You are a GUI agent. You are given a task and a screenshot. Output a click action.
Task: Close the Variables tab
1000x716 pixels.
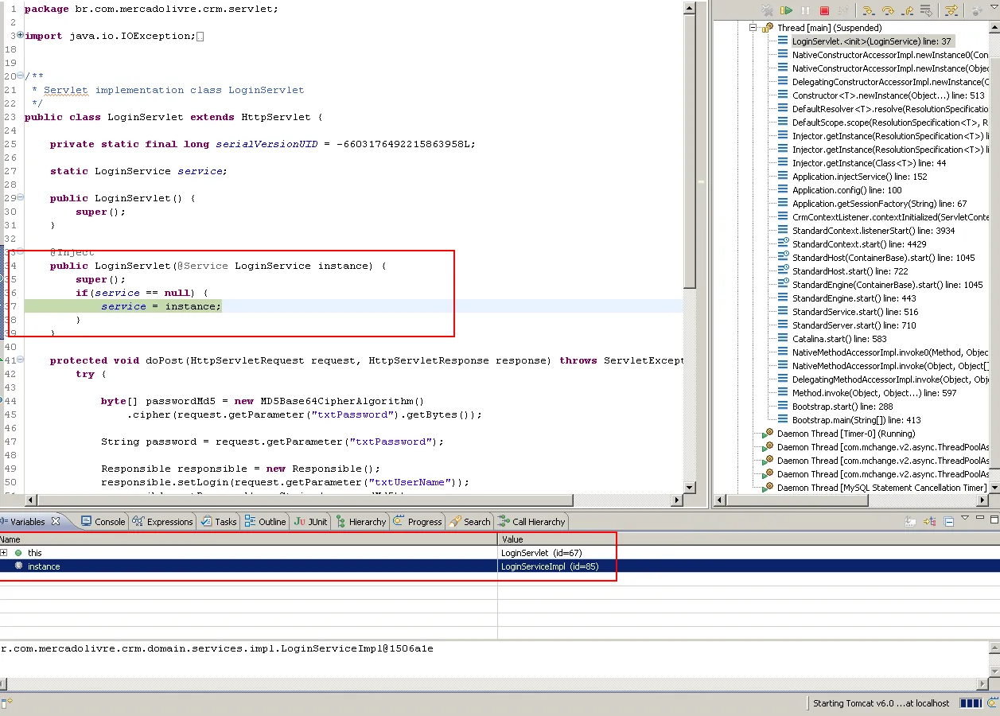click(x=56, y=522)
